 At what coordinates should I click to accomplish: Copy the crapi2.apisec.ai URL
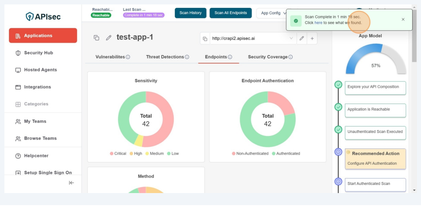coord(205,39)
